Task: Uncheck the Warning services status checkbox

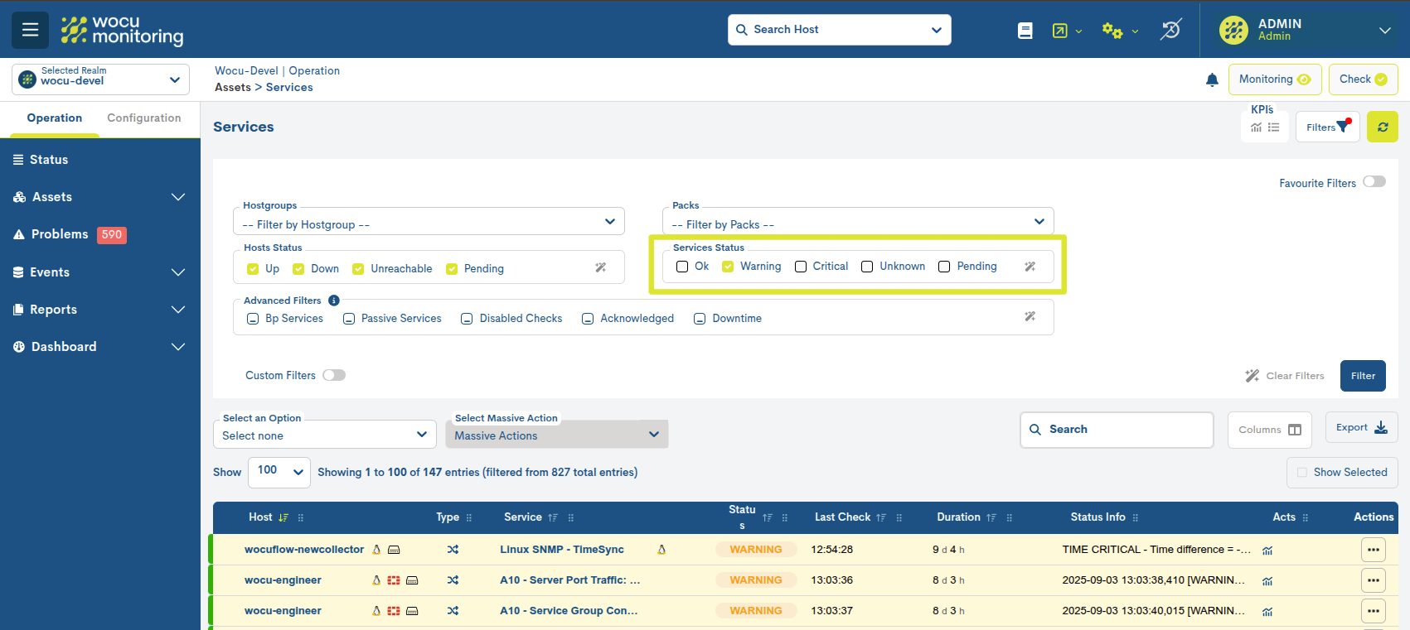Action: pyautogui.click(x=728, y=267)
